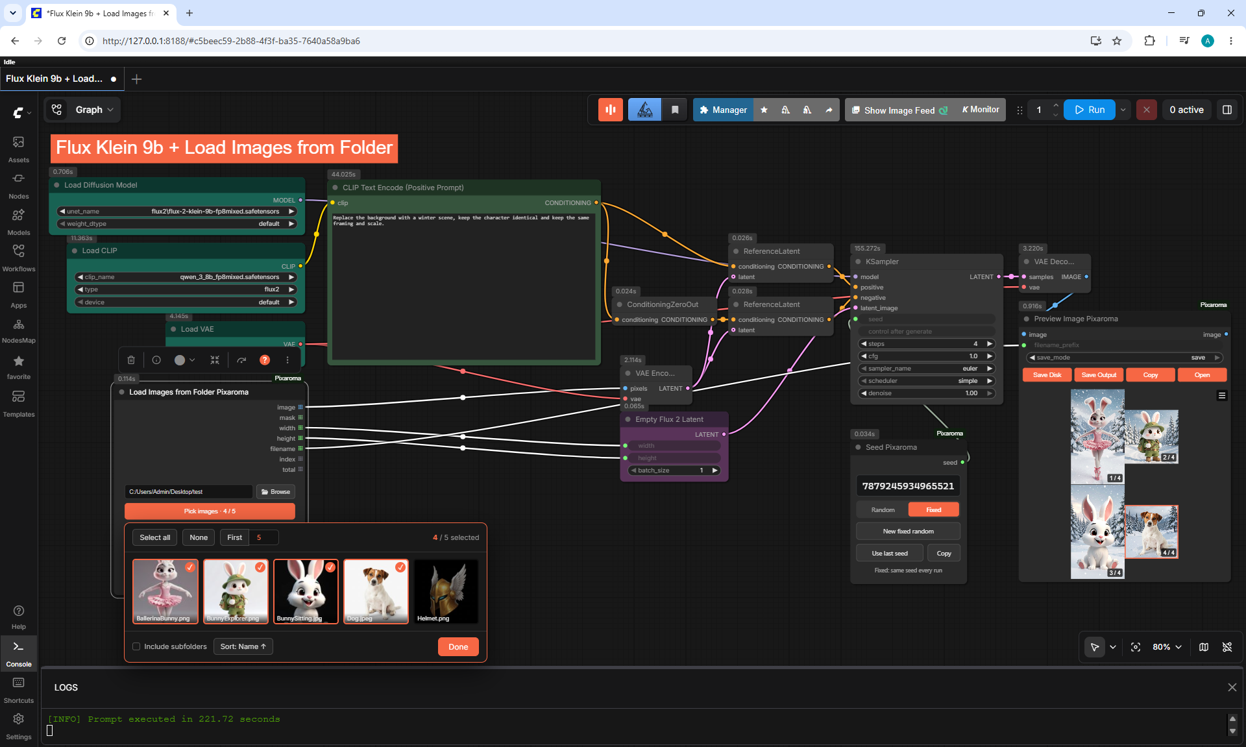The width and height of the screenshot is (1246, 747).
Task: Open the Shortcuts panel
Action: click(x=19, y=690)
